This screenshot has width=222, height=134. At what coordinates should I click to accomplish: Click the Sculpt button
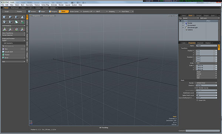[7, 11]
